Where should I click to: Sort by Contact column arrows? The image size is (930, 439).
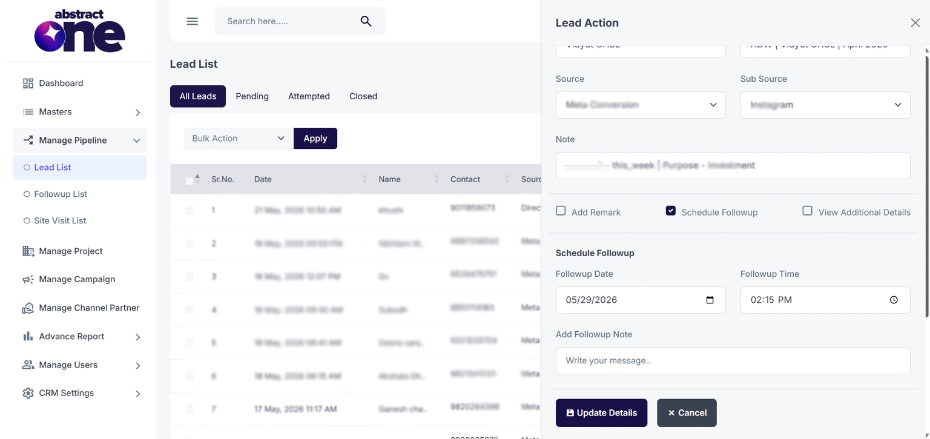507,179
